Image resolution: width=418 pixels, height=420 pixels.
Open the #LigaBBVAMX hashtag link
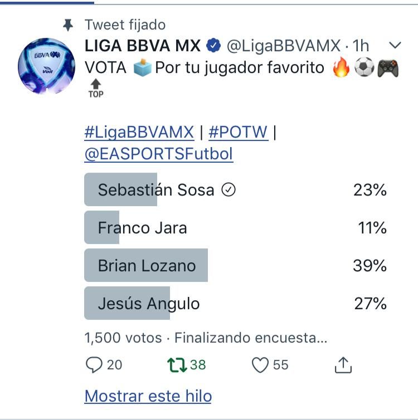[139, 132]
